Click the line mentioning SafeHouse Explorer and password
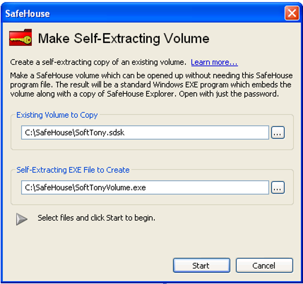 tap(145, 94)
